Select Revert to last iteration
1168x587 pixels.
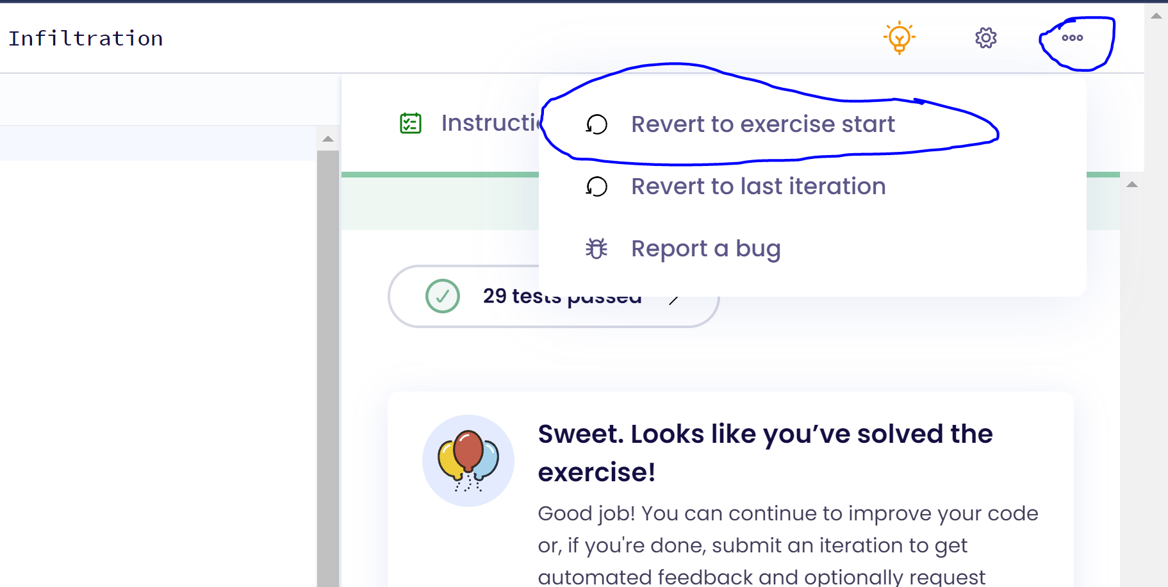758,186
